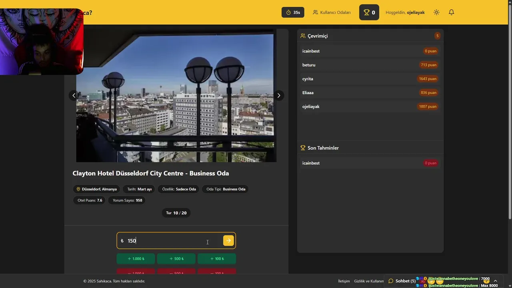The width and height of the screenshot is (512, 288).
Task: Click the Otel Puanı: 7.6 tag
Action: [90, 200]
